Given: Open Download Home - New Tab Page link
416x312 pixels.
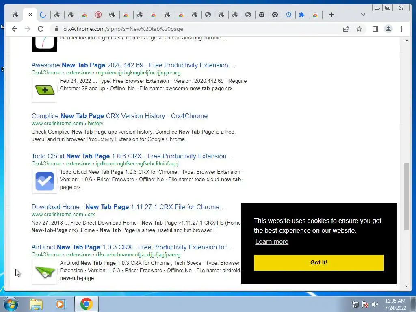Looking at the screenshot, I should click(x=129, y=207).
